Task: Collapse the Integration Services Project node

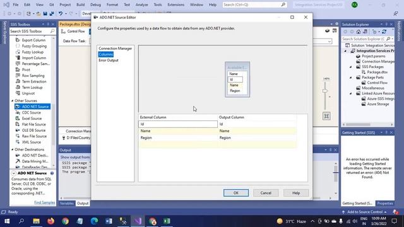Action: (345, 51)
